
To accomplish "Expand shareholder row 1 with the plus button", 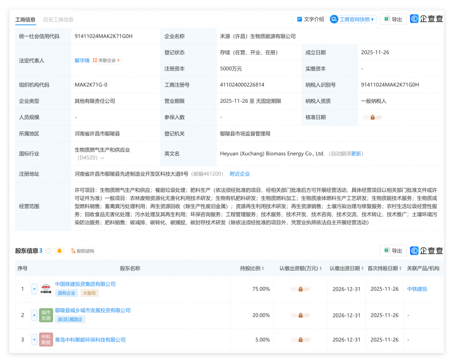I will [x=34, y=289].
